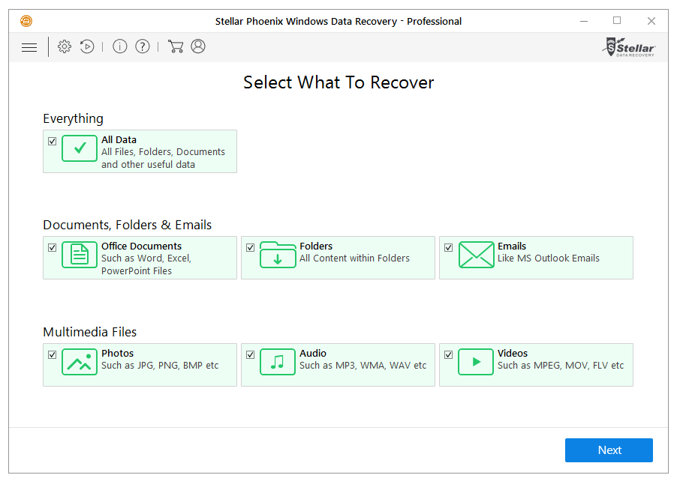Click the 'Videos' title text

tap(513, 353)
